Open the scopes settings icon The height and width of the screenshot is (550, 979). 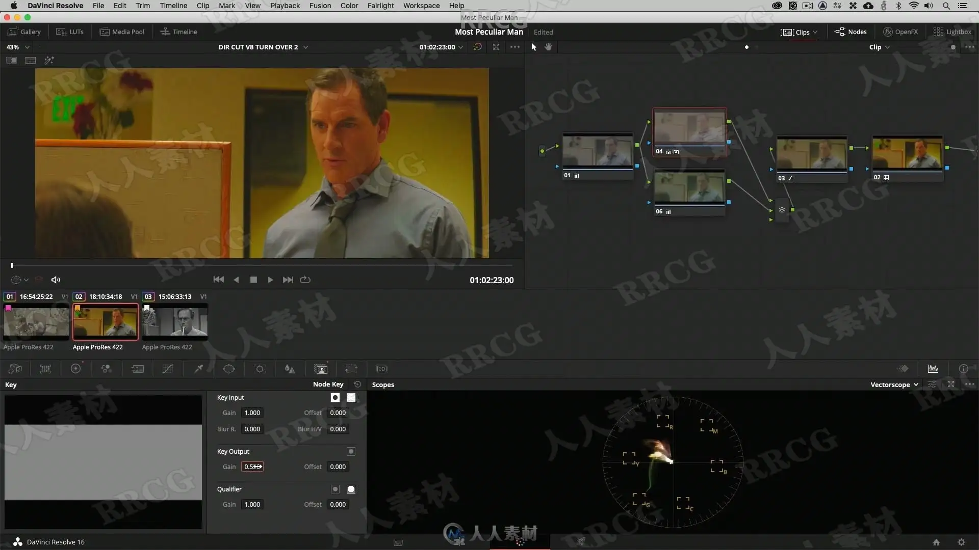coord(932,384)
